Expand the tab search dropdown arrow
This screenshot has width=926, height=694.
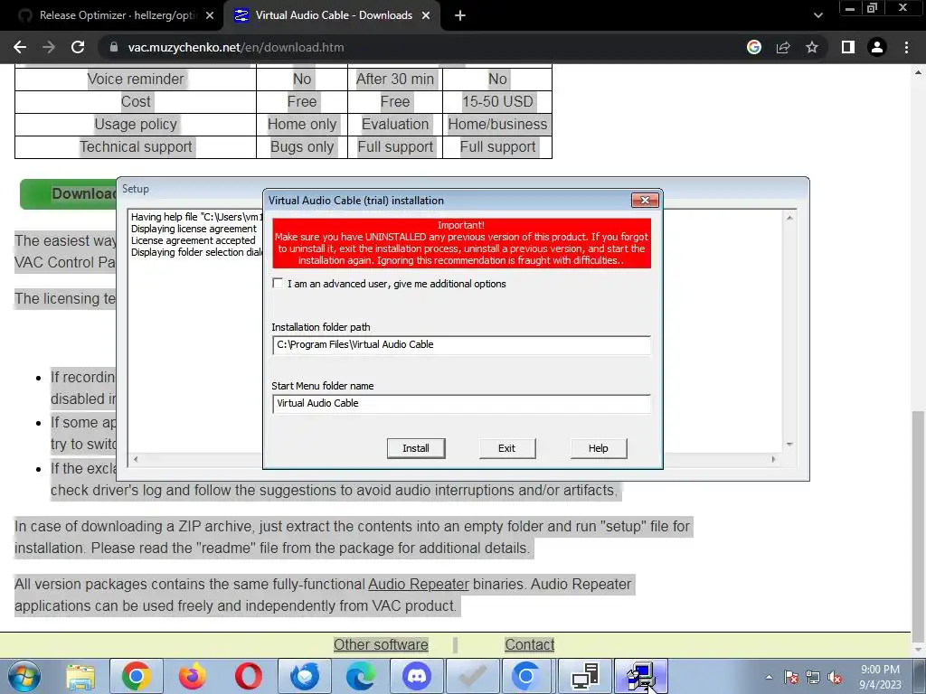(817, 16)
